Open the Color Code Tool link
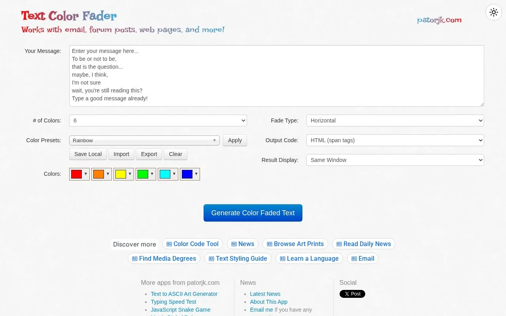 click(193, 244)
